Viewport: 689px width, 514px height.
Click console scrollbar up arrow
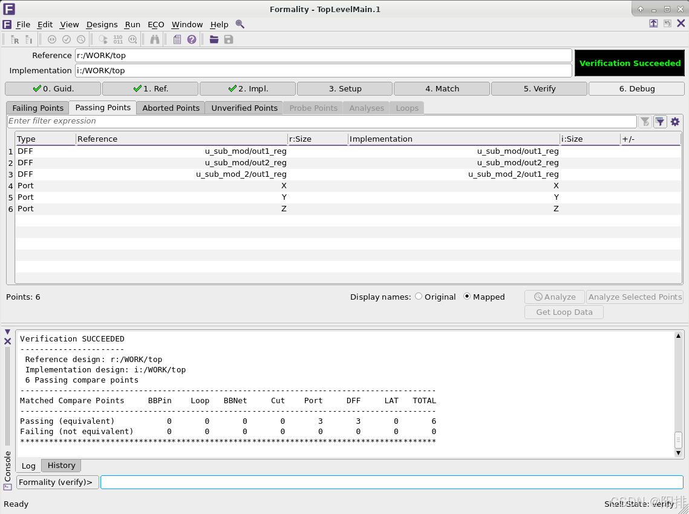pos(679,335)
